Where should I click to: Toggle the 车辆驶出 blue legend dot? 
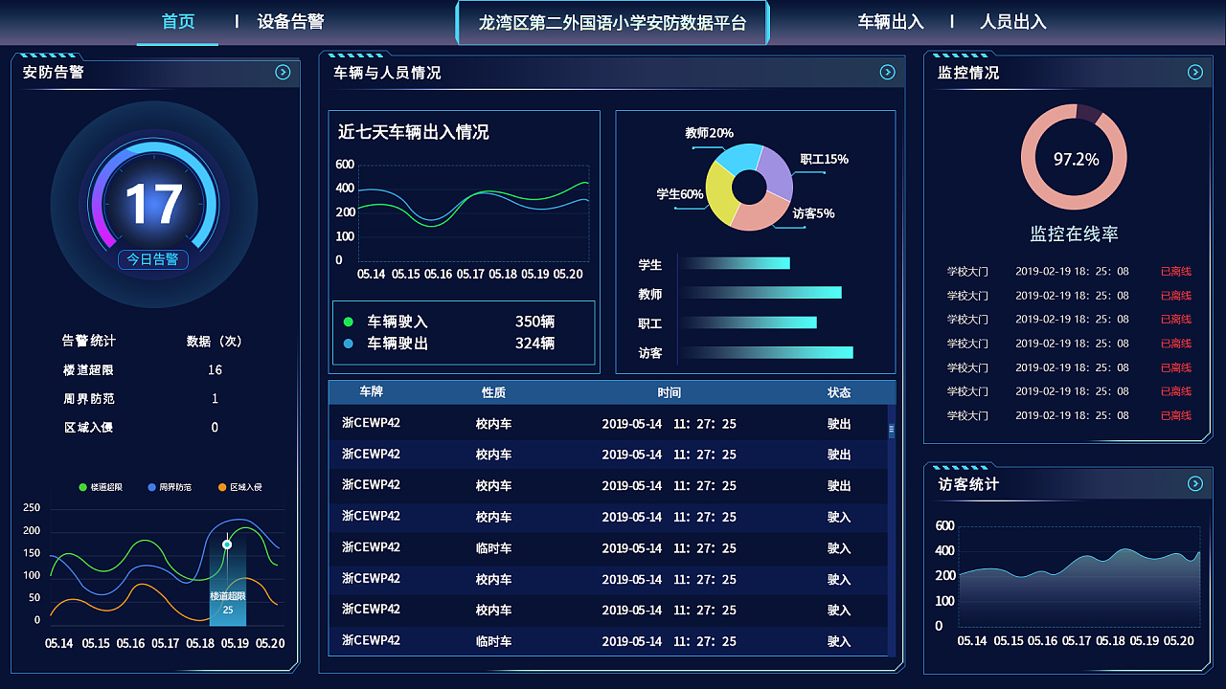pyautogui.click(x=348, y=343)
